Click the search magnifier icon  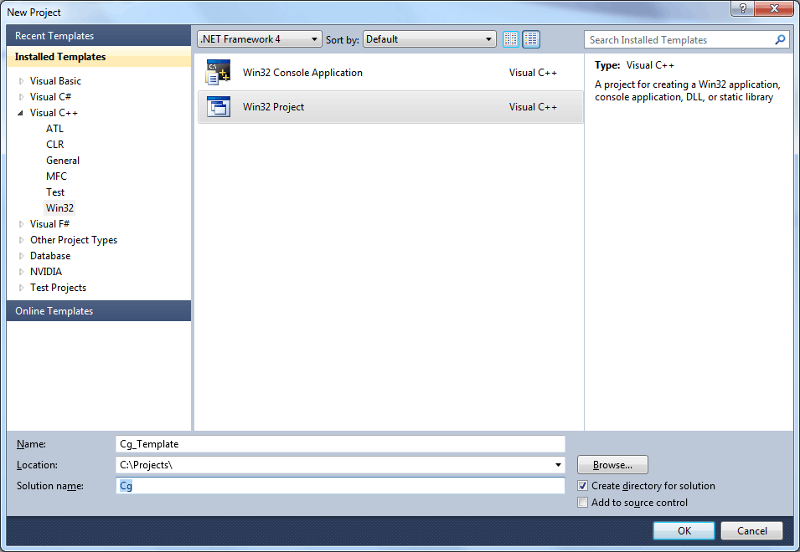point(780,39)
